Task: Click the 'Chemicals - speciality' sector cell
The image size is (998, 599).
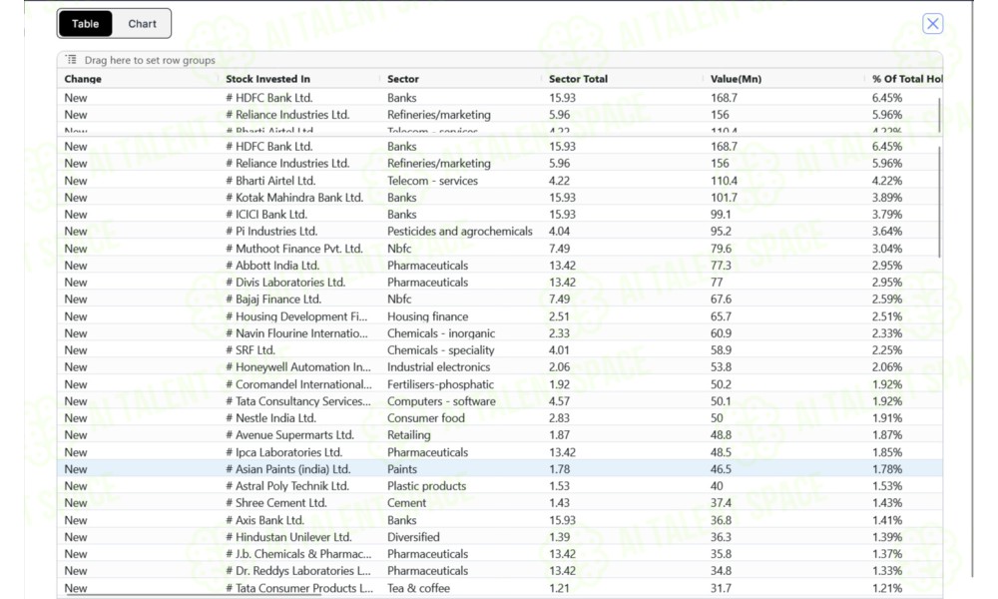Action: [440, 350]
